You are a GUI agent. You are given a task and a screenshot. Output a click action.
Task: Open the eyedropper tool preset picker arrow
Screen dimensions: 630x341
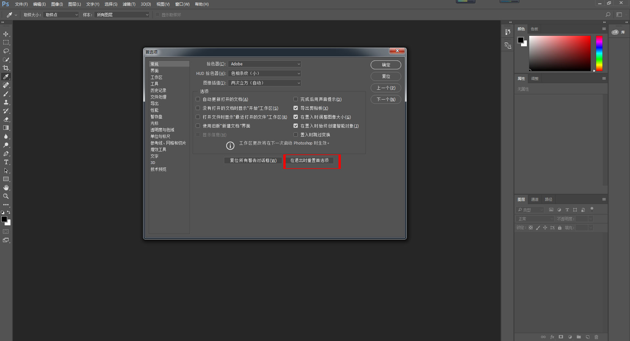coord(15,15)
